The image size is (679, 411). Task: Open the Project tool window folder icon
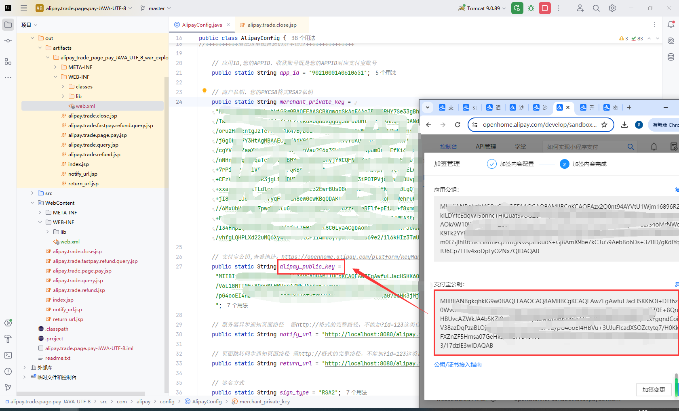[x=8, y=25]
